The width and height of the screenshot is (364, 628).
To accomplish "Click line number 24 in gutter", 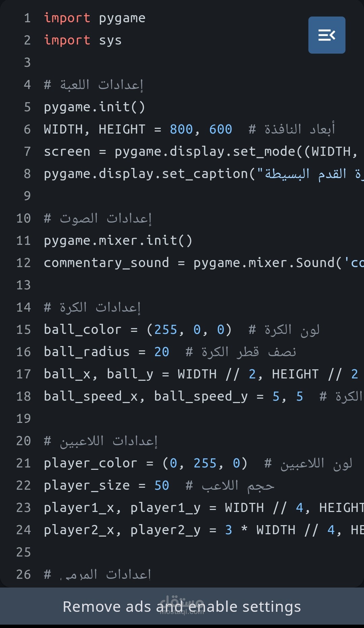I will 24,530.
